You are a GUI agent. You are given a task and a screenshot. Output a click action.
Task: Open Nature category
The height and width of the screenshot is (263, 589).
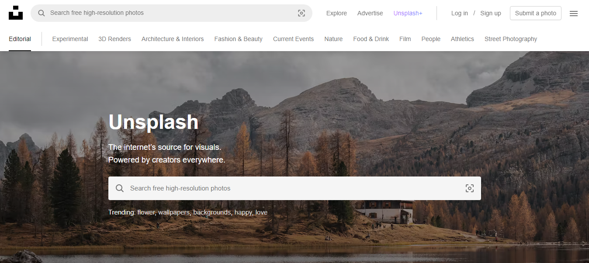click(x=333, y=39)
